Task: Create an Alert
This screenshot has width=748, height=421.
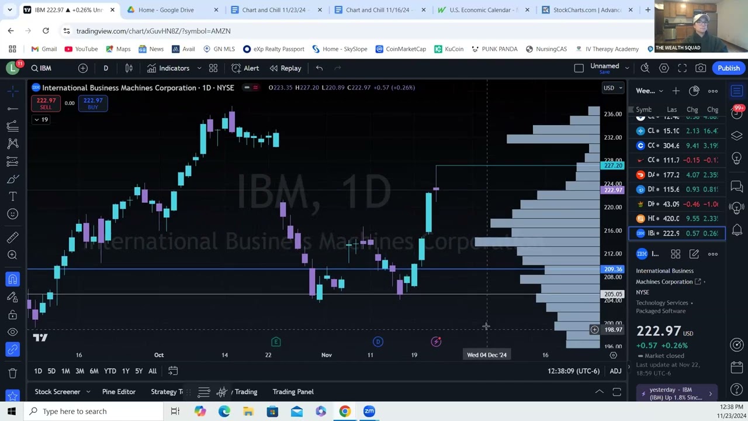Action: pyautogui.click(x=245, y=68)
